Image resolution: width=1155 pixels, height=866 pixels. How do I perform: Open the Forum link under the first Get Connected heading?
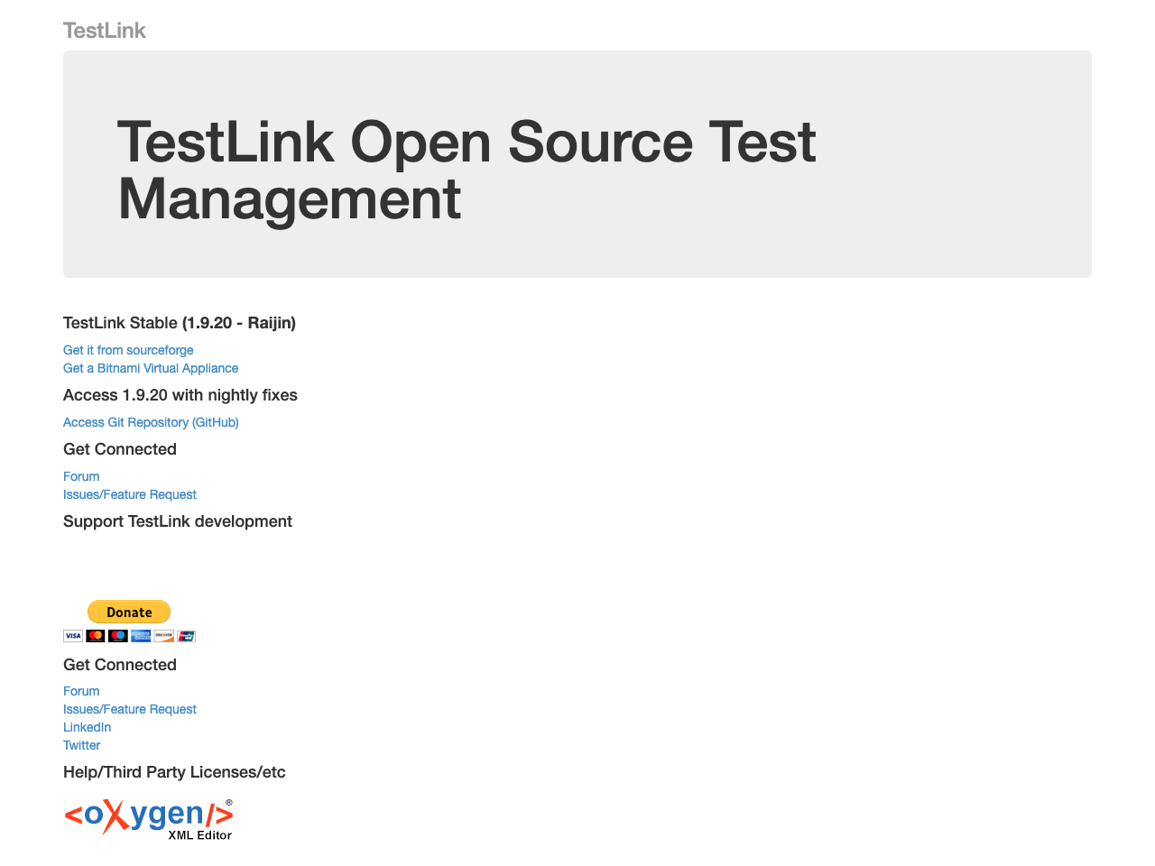tap(81, 476)
